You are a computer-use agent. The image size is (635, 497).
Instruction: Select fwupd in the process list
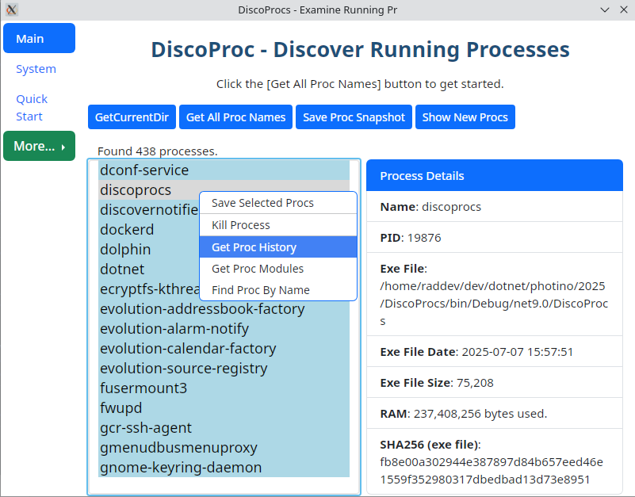point(121,408)
